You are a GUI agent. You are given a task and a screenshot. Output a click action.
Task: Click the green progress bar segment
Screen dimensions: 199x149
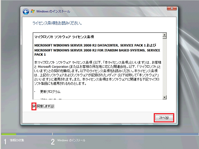[8, 134]
